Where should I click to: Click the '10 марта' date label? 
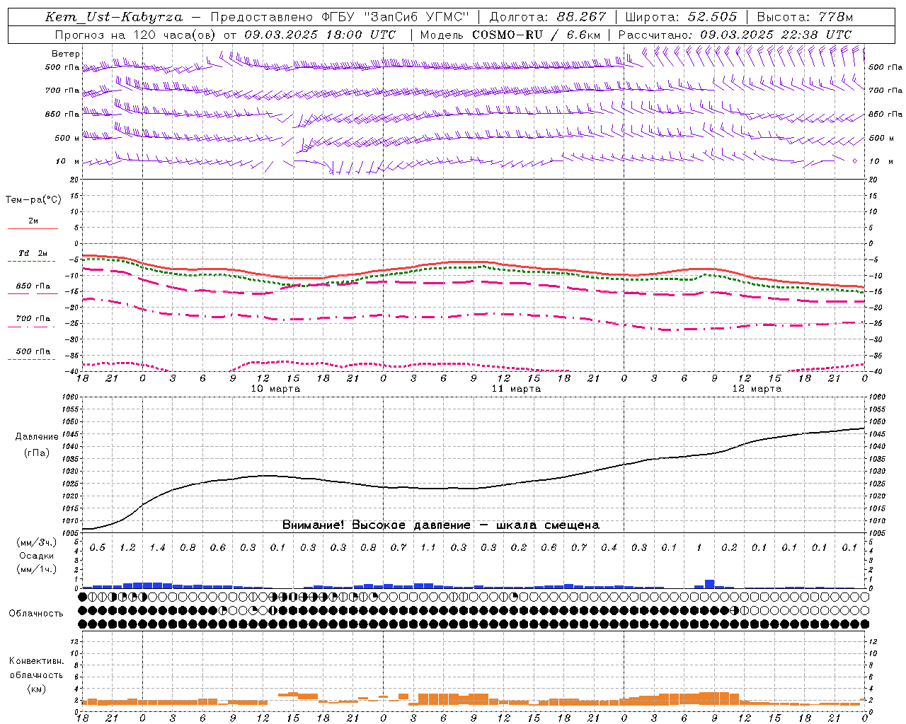pyautogui.click(x=275, y=389)
